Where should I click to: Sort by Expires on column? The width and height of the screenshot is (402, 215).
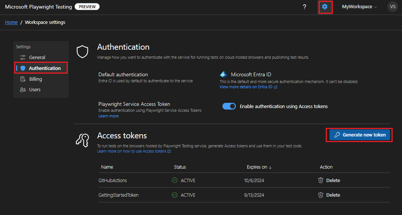(x=259, y=167)
